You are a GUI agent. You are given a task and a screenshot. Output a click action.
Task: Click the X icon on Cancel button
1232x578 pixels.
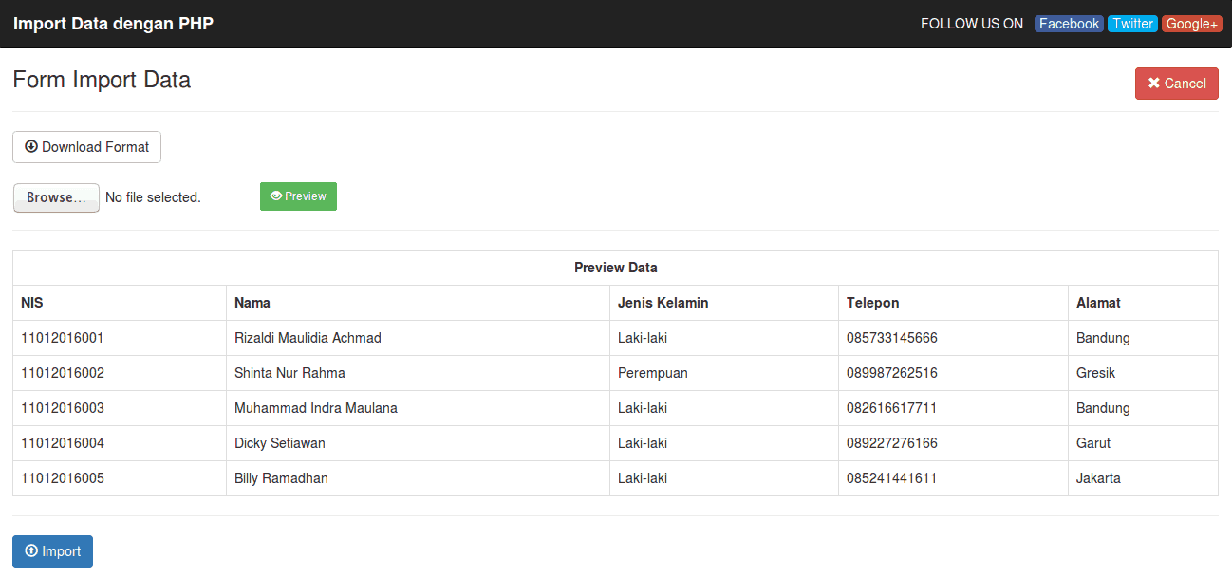click(1153, 84)
